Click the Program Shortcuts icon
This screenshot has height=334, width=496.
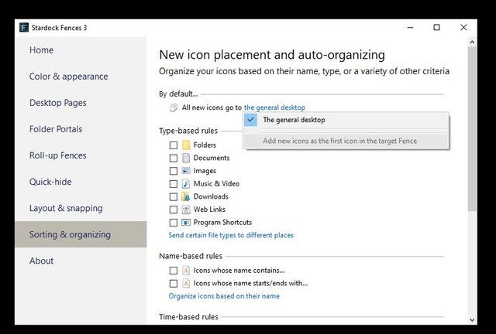[186, 223]
